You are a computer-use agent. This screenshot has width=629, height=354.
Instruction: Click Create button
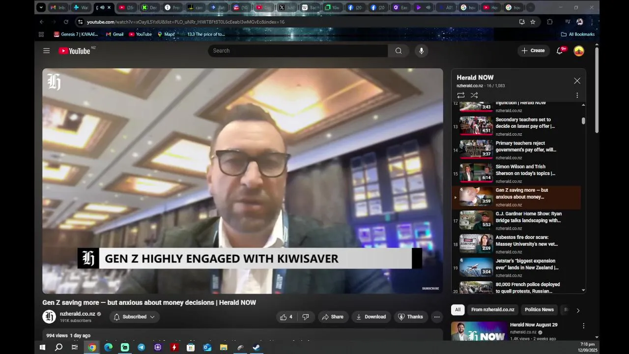pyautogui.click(x=533, y=51)
